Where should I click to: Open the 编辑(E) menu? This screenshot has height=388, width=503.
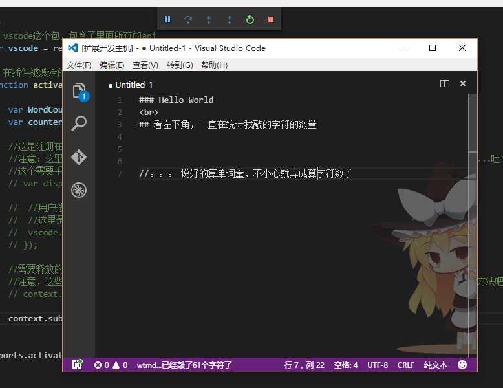pos(112,65)
